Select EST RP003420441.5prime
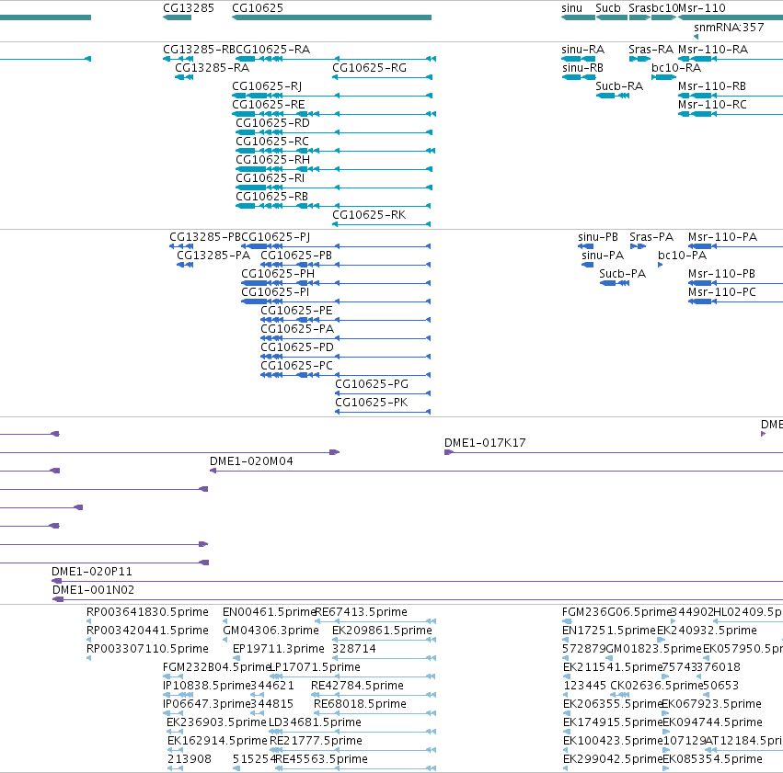 [x=147, y=631]
